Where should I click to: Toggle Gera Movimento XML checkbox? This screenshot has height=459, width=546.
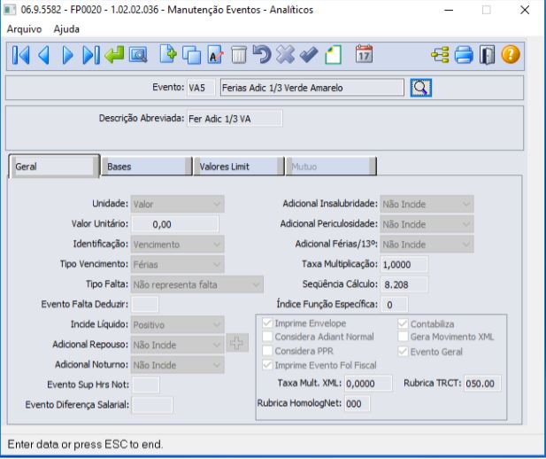403,337
